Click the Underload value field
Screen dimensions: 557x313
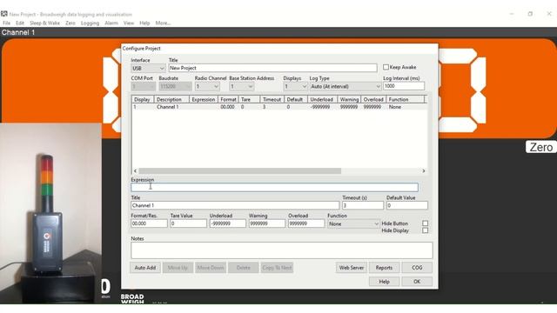click(228, 223)
